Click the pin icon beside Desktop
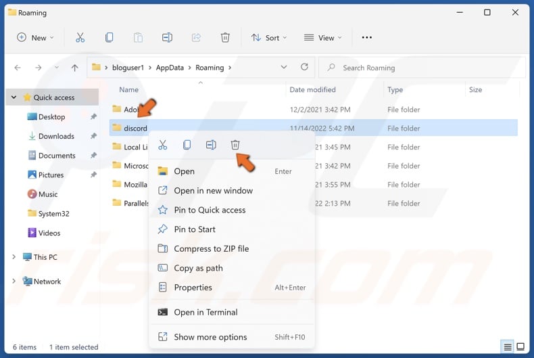 (x=93, y=116)
